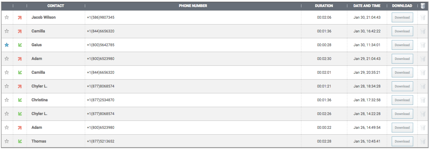Image resolution: width=430 pixels, height=149 pixels.
Task: Click outgoing arrow icon for Jacob Wilson
Action: tap(20, 17)
